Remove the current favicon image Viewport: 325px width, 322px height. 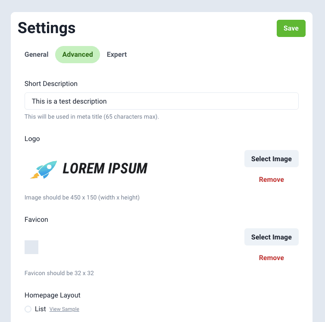point(272,258)
